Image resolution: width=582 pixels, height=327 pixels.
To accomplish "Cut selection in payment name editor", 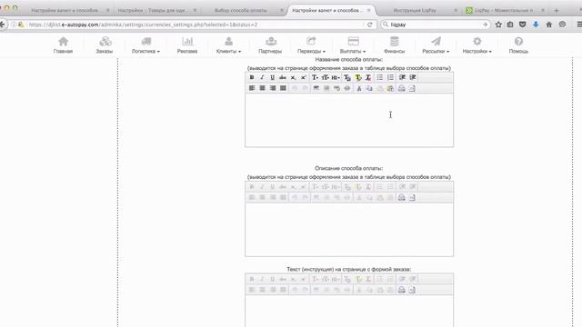I will pyautogui.click(x=359, y=88).
